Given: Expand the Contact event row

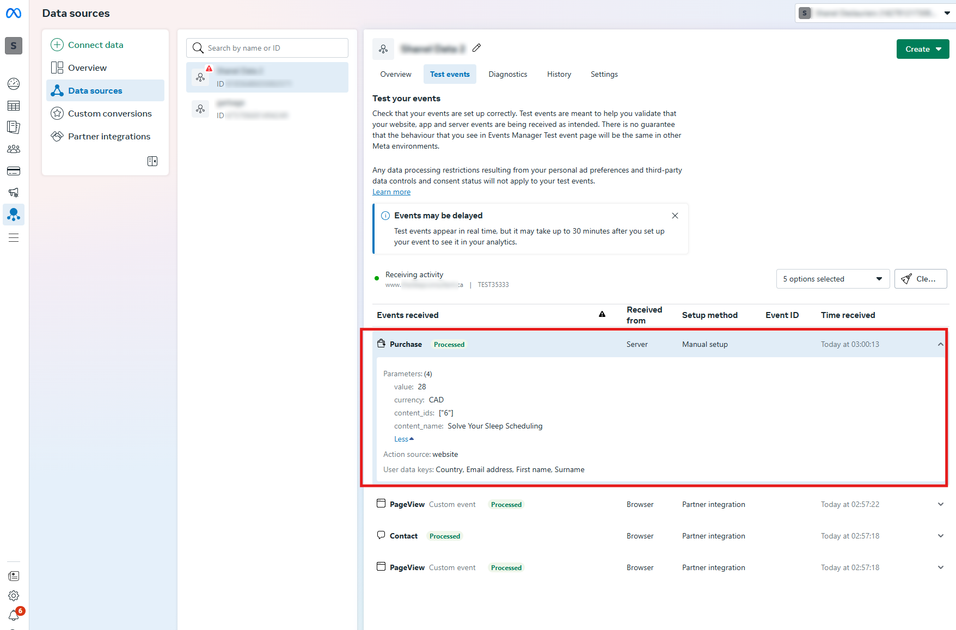Looking at the screenshot, I should (940, 536).
